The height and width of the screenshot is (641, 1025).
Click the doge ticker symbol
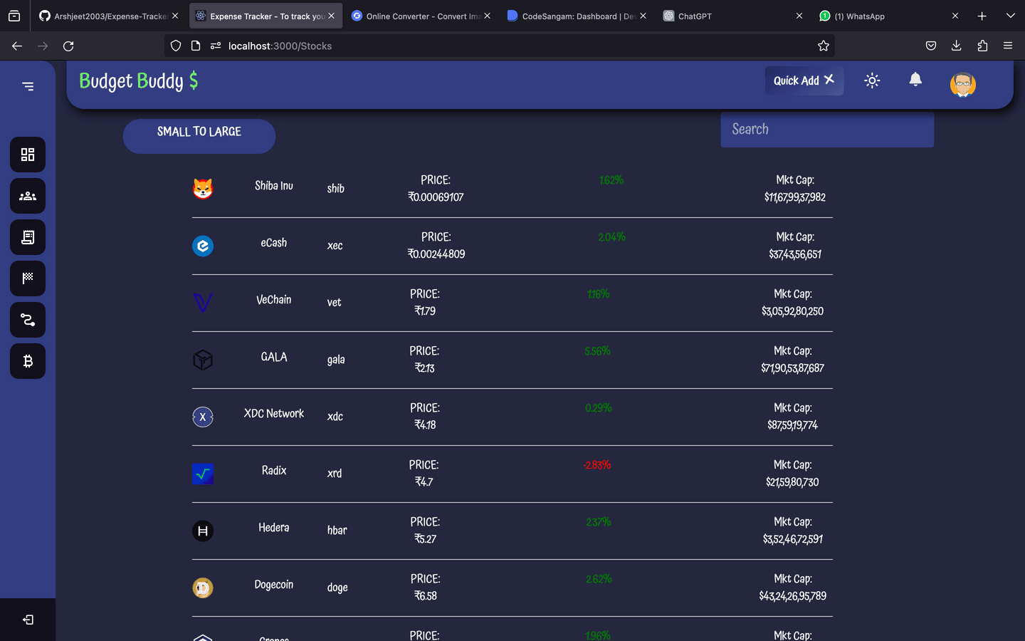[x=337, y=588]
